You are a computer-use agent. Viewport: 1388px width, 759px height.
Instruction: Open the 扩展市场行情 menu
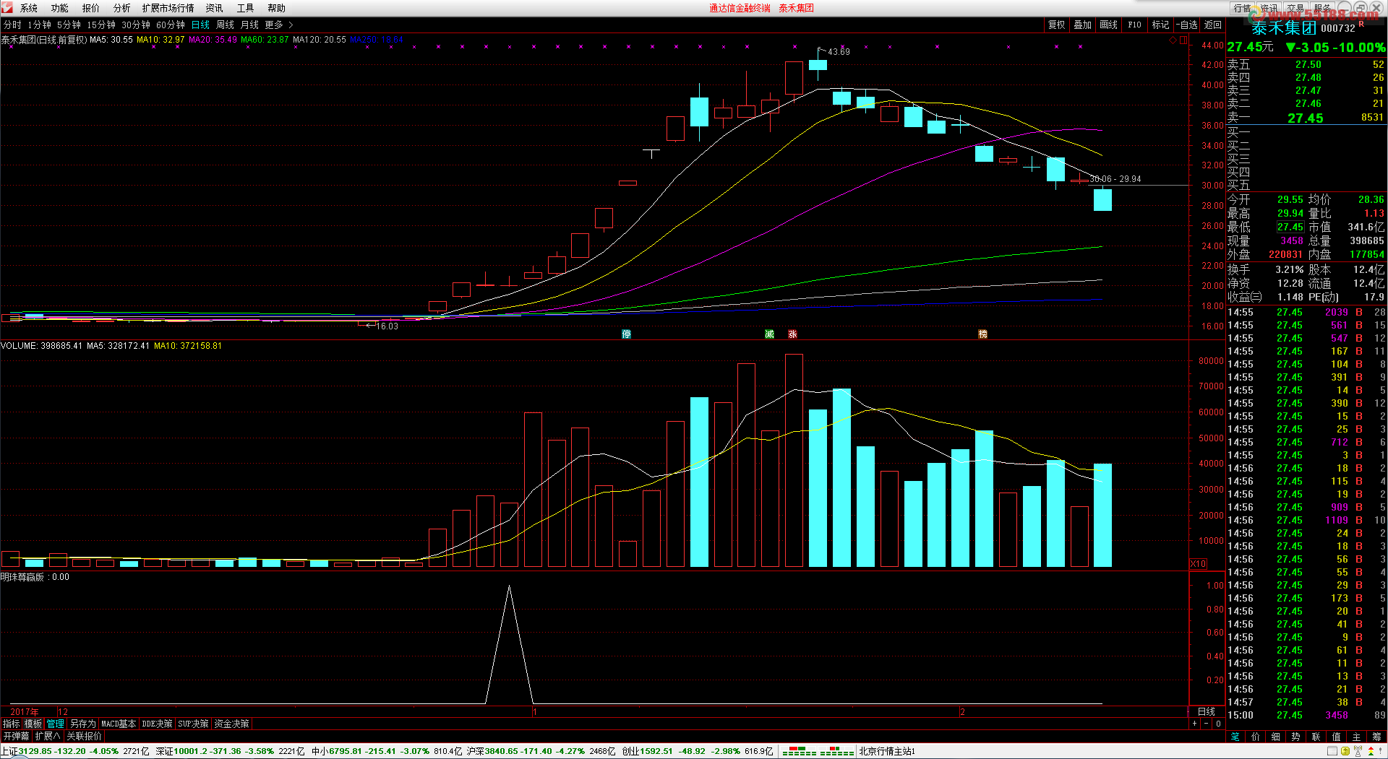168,8
